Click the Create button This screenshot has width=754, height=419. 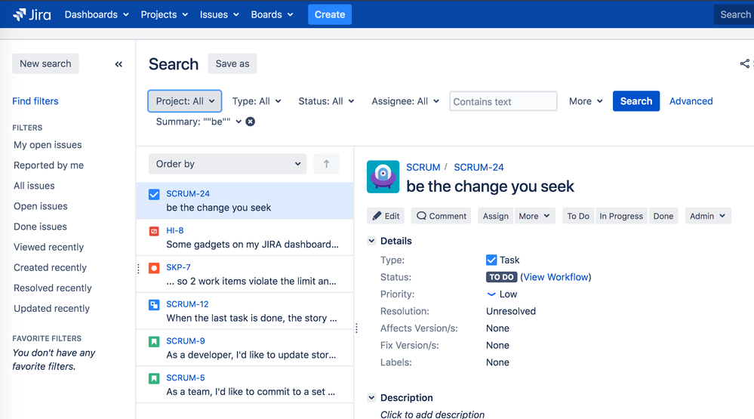(x=330, y=14)
